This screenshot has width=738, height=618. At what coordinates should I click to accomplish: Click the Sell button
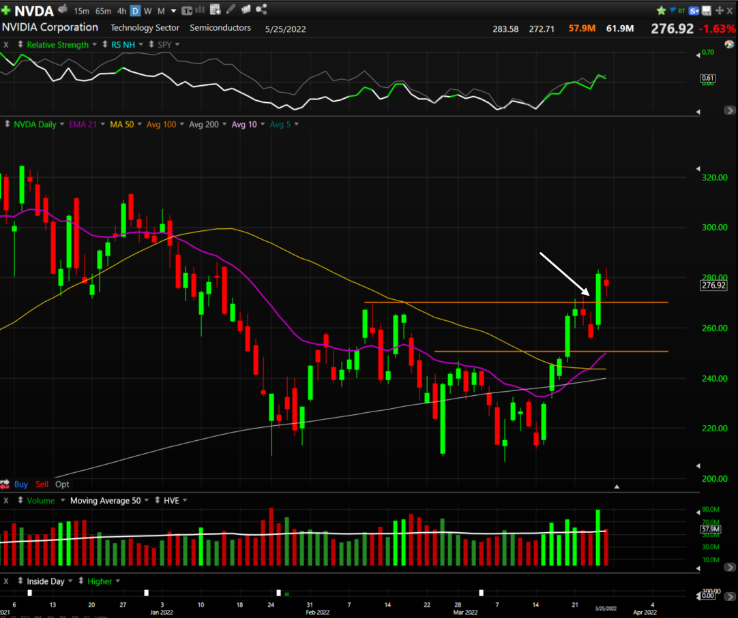click(x=42, y=484)
